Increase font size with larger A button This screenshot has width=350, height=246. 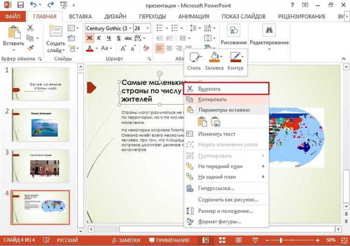(x=123, y=48)
